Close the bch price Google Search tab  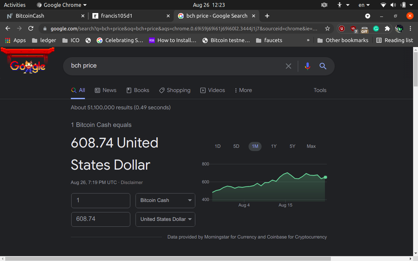click(254, 16)
